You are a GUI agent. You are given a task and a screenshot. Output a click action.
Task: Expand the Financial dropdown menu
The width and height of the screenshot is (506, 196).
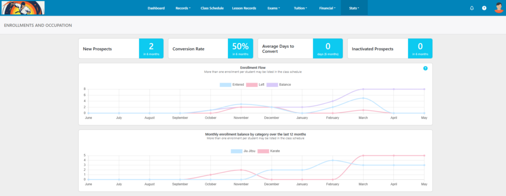pyautogui.click(x=328, y=8)
